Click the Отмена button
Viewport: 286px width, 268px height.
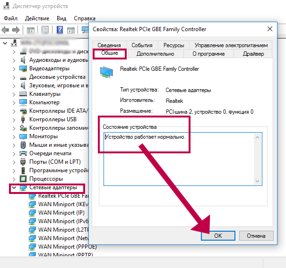pyautogui.click(x=256, y=235)
